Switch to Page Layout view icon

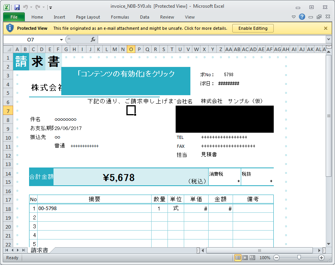point(245,258)
